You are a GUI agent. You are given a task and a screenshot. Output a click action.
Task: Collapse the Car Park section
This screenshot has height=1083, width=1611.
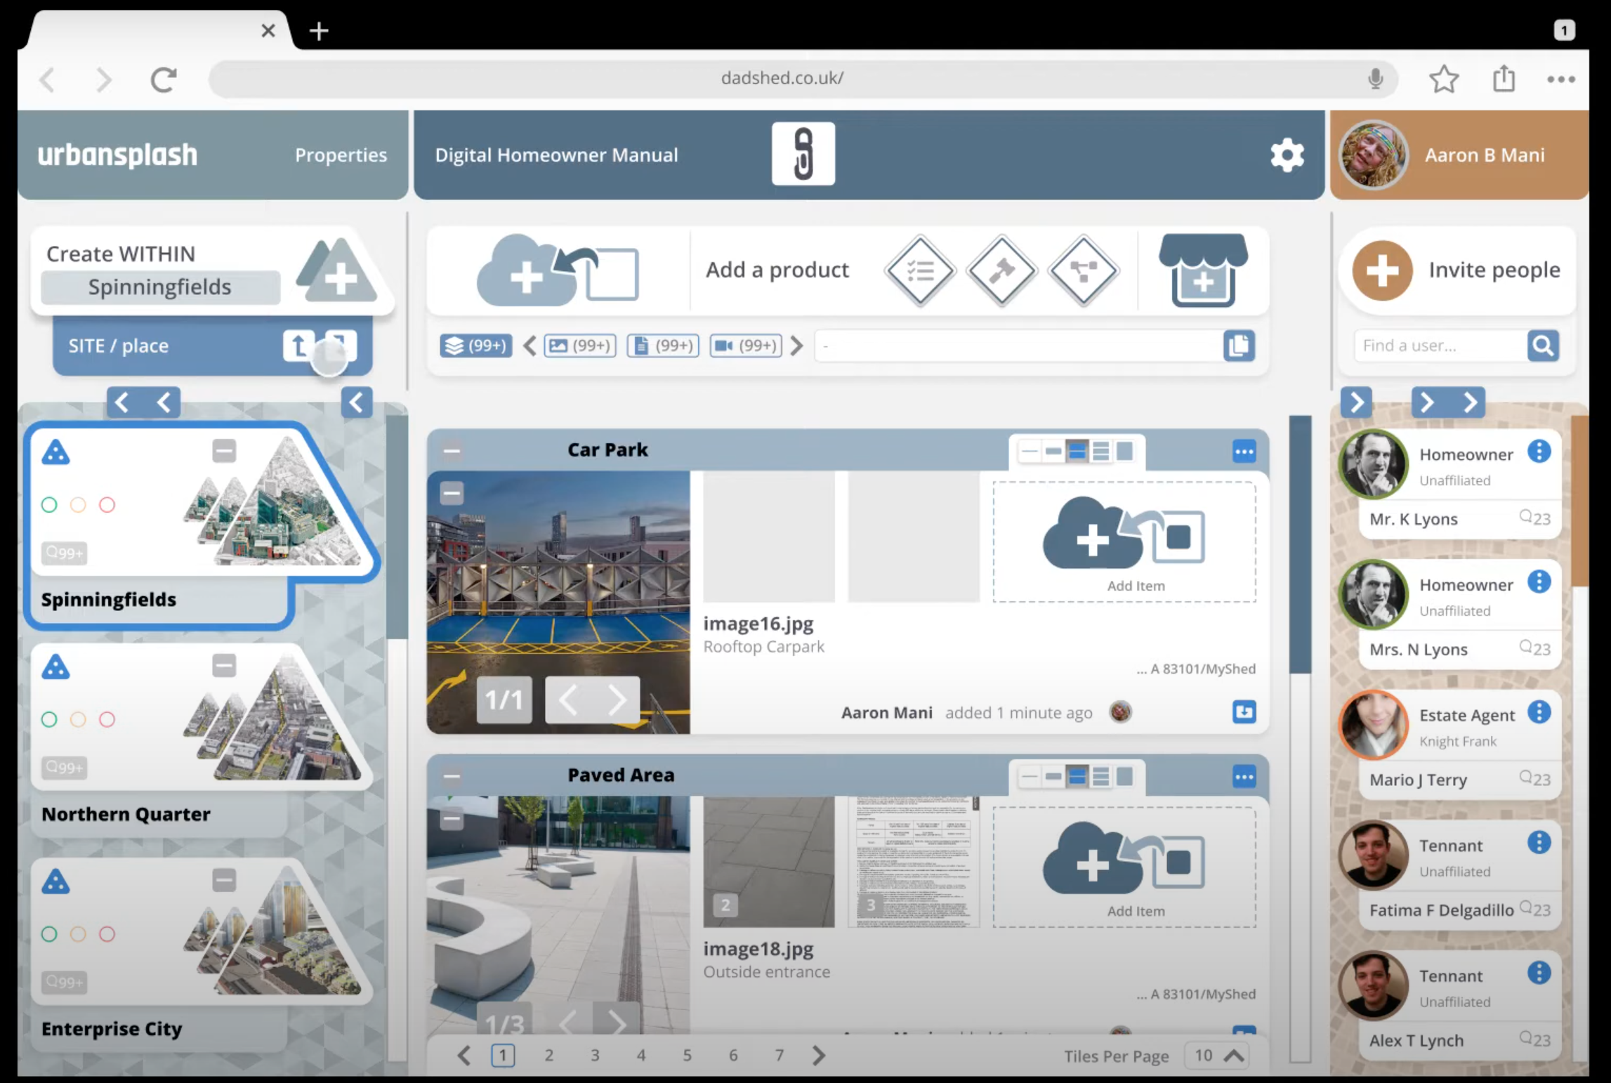coord(452,450)
